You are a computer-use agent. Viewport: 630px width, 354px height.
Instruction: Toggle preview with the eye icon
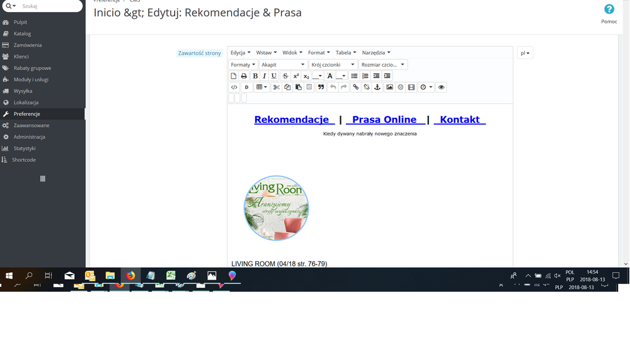[441, 87]
